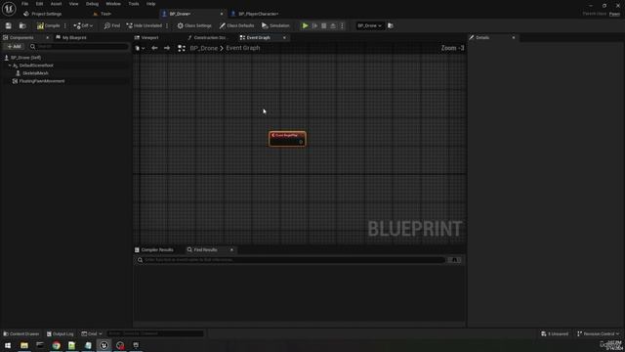Navigate back in graph history
The width and height of the screenshot is (625, 352).
[x=154, y=48]
